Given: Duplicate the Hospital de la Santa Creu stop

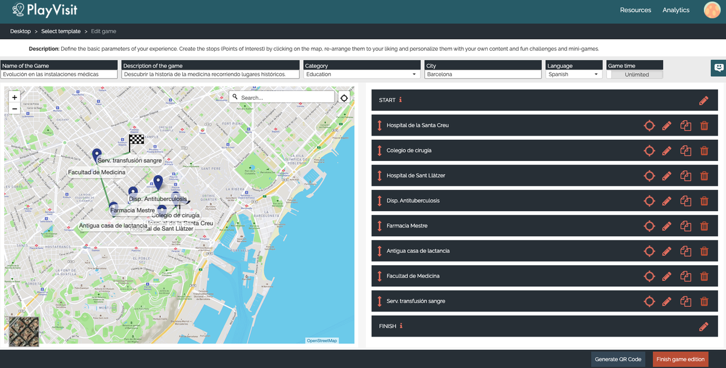Looking at the screenshot, I should tap(685, 125).
